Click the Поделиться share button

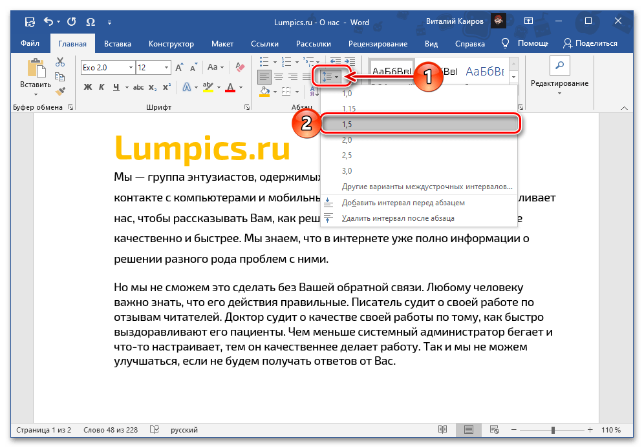coord(590,44)
